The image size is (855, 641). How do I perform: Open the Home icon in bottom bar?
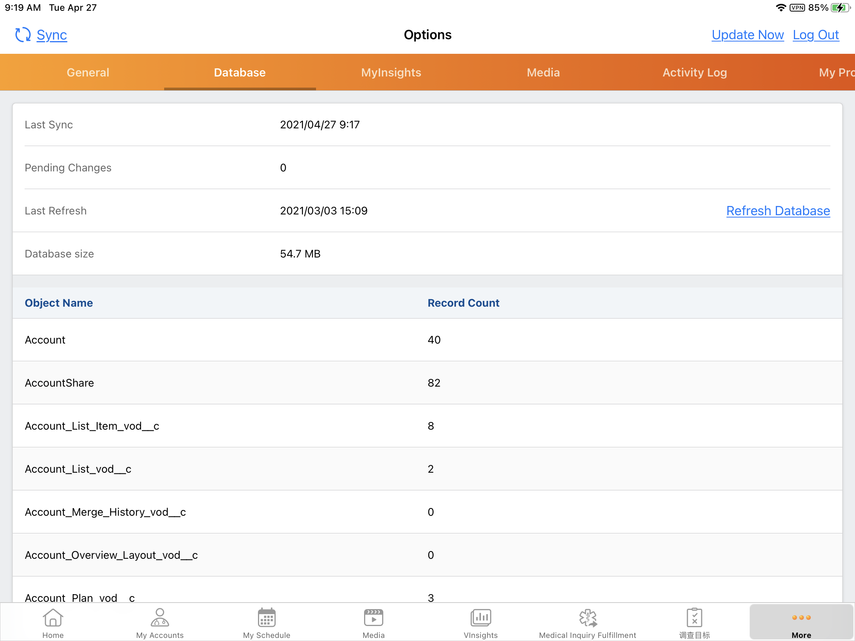(x=53, y=618)
